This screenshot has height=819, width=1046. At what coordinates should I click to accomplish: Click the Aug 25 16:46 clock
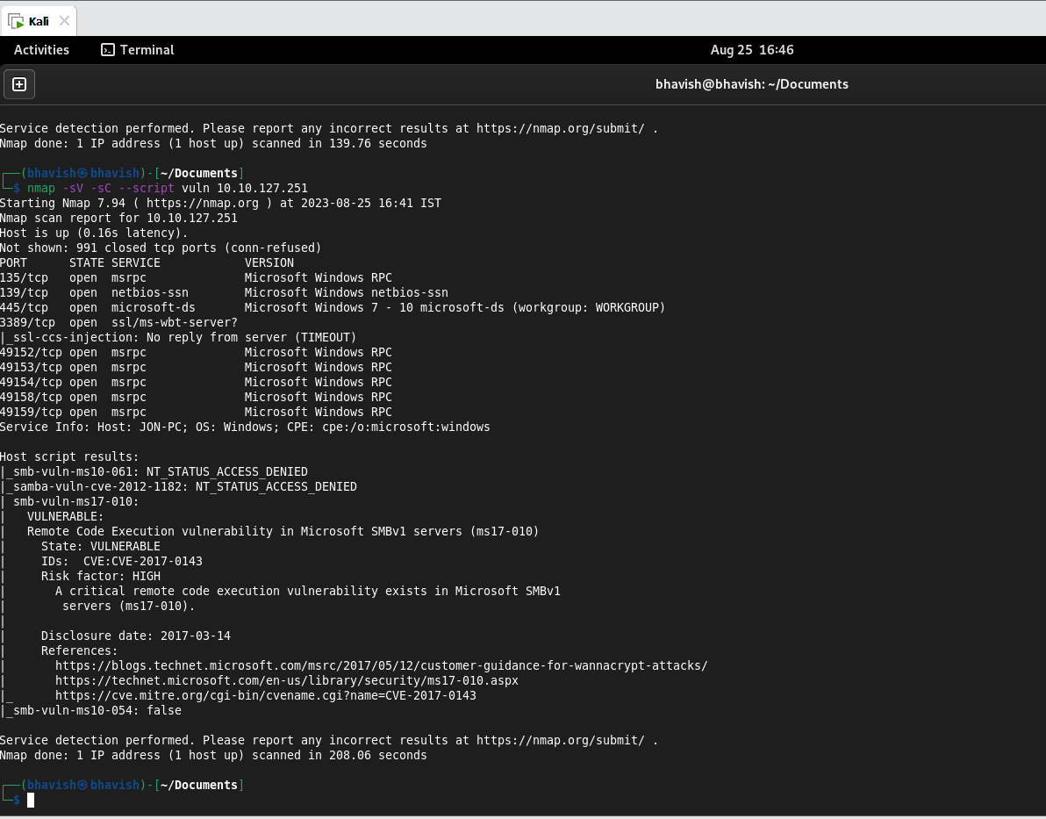click(x=752, y=50)
